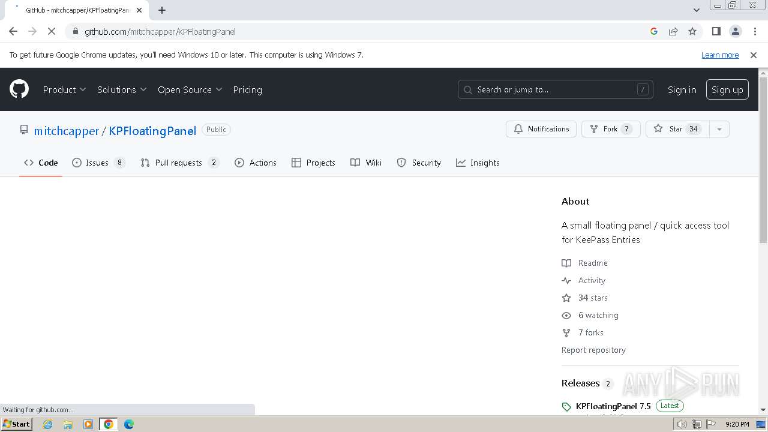Open the Wiki tab

[366, 163]
